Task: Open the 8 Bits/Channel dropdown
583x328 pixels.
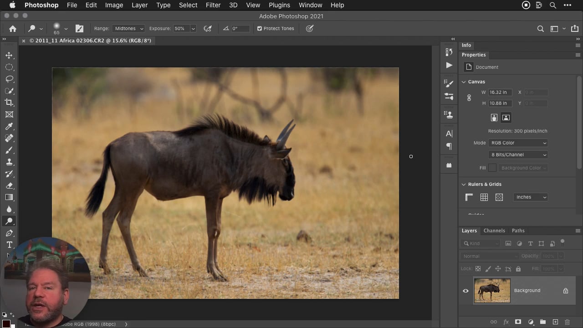Action: coord(518,155)
